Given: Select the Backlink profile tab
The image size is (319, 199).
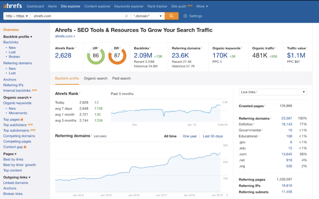Looking at the screenshot, I should [x=67, y=78].
